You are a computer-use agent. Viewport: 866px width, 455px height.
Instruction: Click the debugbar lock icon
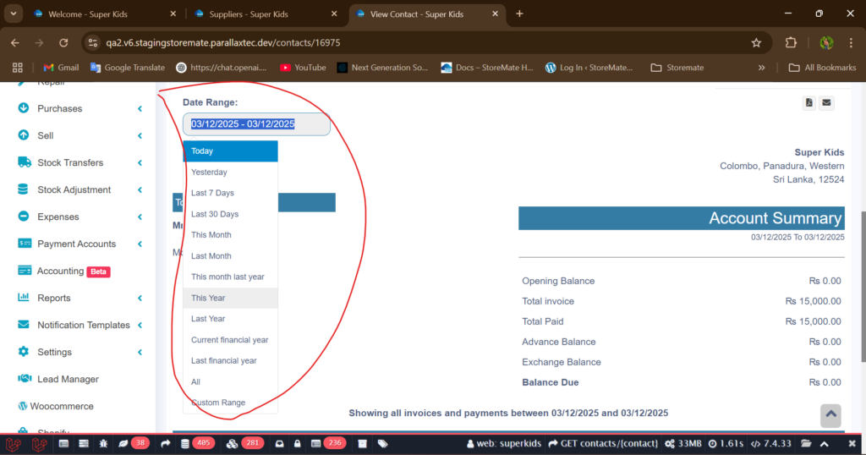[297, 443]
